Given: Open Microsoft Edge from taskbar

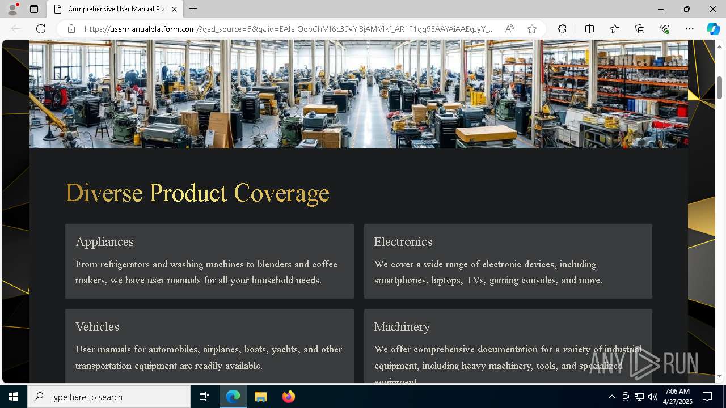Looking at the screenshot, I should click(x=233, y=397).
